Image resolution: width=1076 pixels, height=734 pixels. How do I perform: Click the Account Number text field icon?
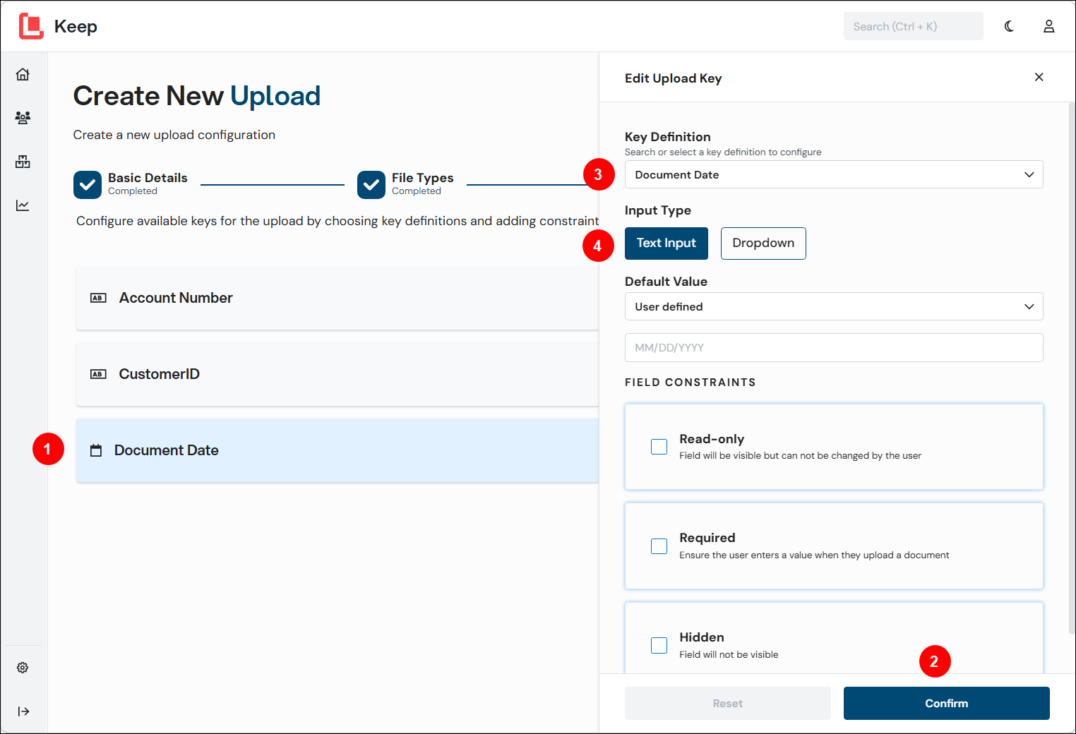[x=98, y=298]
